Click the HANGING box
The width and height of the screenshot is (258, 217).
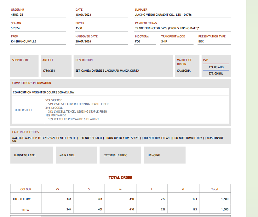click(164, 155)
